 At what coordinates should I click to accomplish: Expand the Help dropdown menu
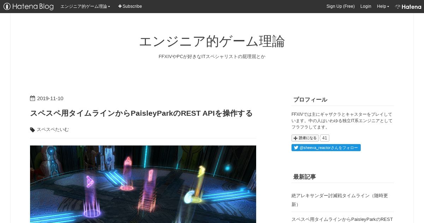[383, 6]
